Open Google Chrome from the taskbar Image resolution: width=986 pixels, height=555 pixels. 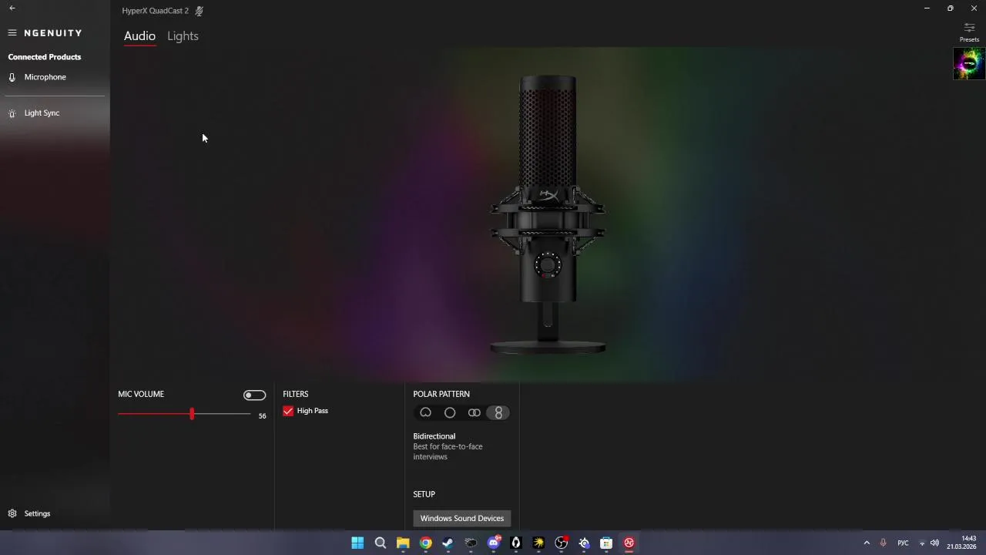(x=425, y=543)
